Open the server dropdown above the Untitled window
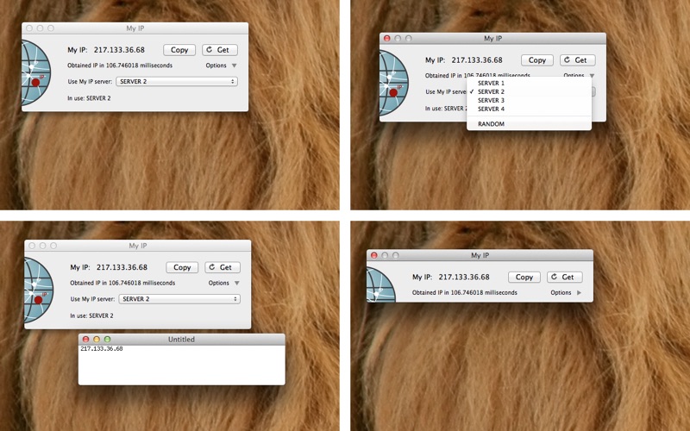The height and width of the screenshot is (431, 690). [179, 299]
